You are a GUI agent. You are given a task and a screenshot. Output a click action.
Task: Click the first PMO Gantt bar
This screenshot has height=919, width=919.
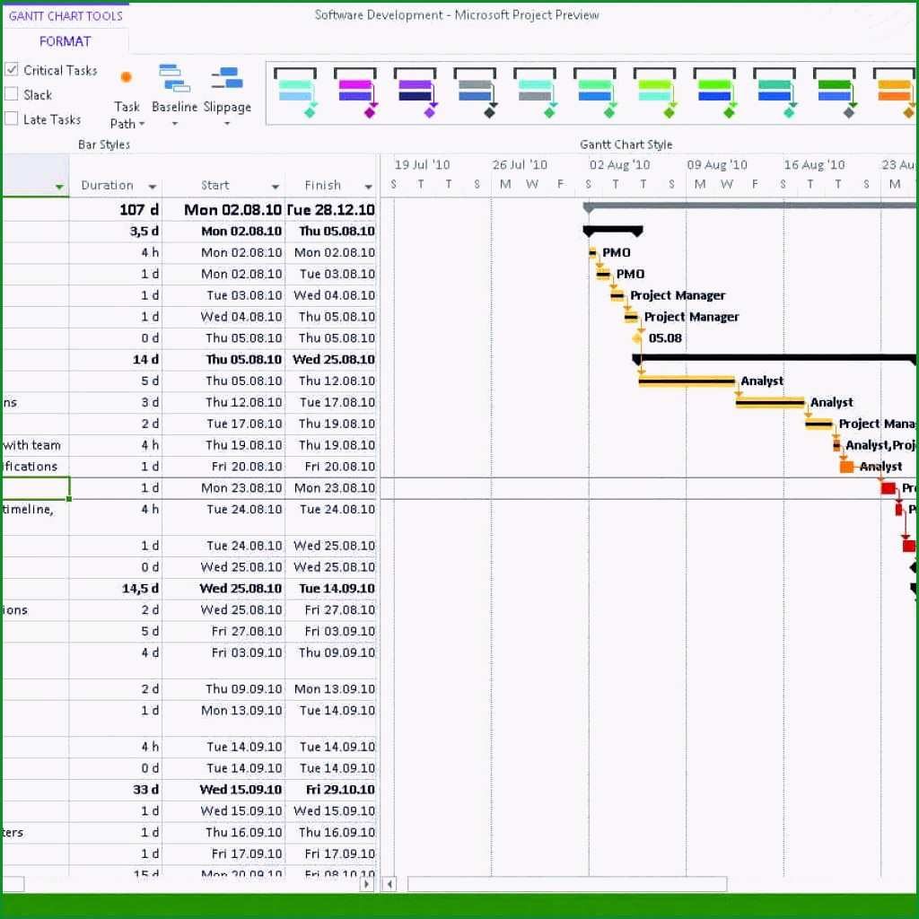pyautogui.click(x=592, y=252)
